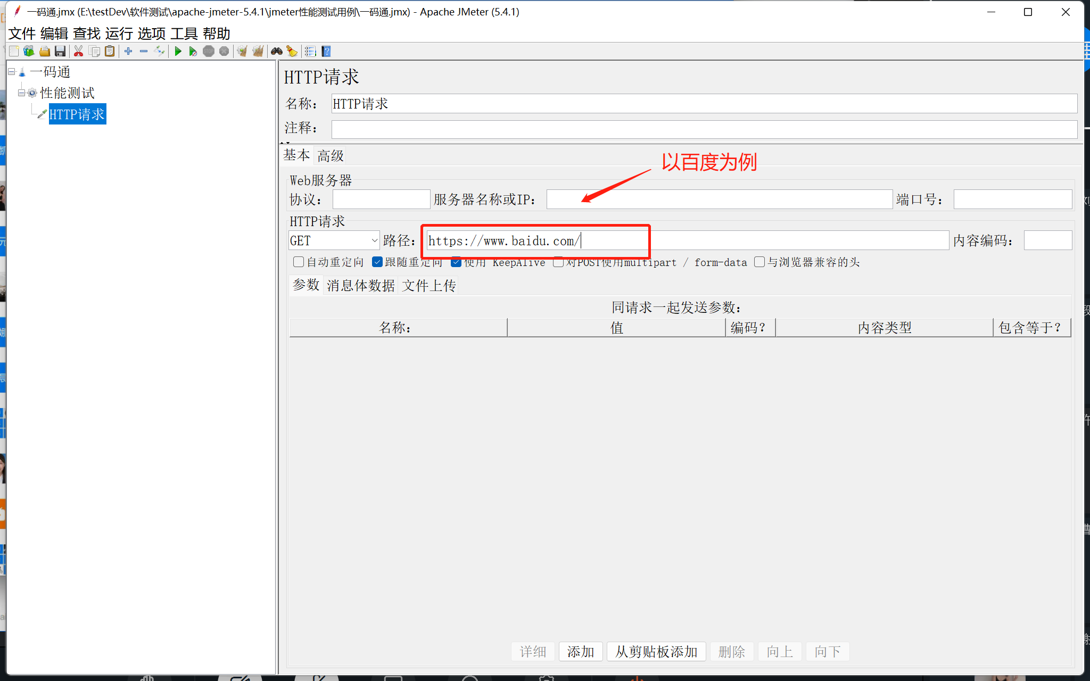Open the GET method dropdown
This screenshot has height=681, width=1090.
click(334, 240)
